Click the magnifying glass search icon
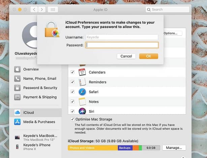The height and width of the screenshot is (158, 207). pos(149,10)
